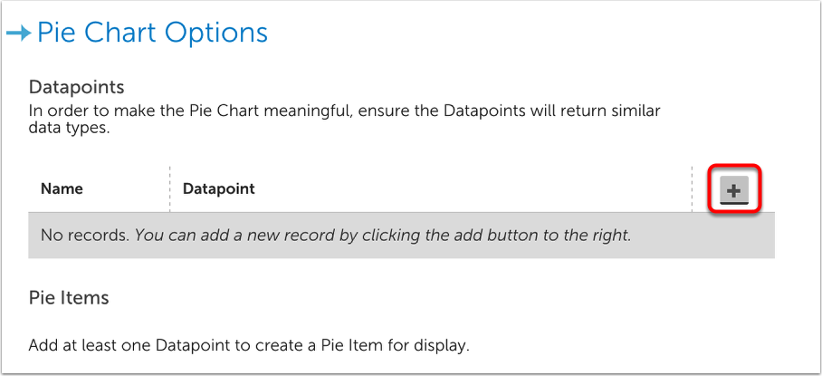Sort by the Name column header

62,189
